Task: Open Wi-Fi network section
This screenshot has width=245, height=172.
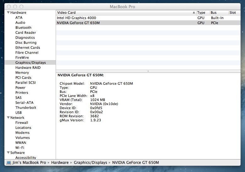Action: (20, 148)
